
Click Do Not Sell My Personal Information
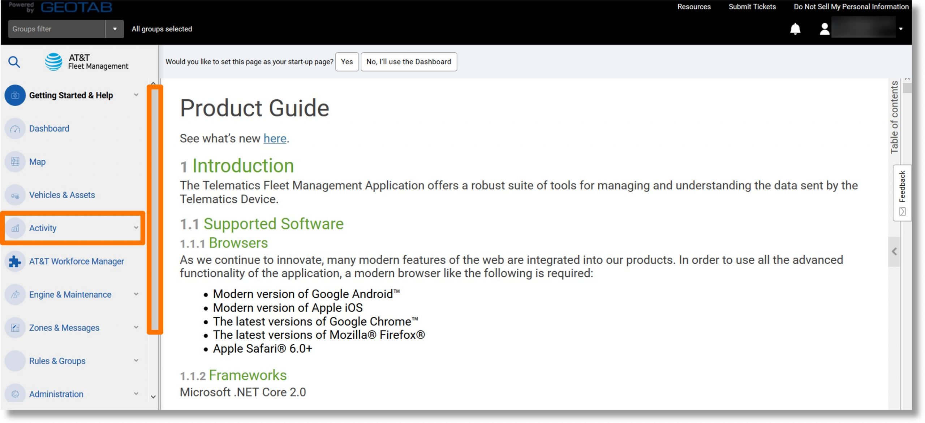851,7
